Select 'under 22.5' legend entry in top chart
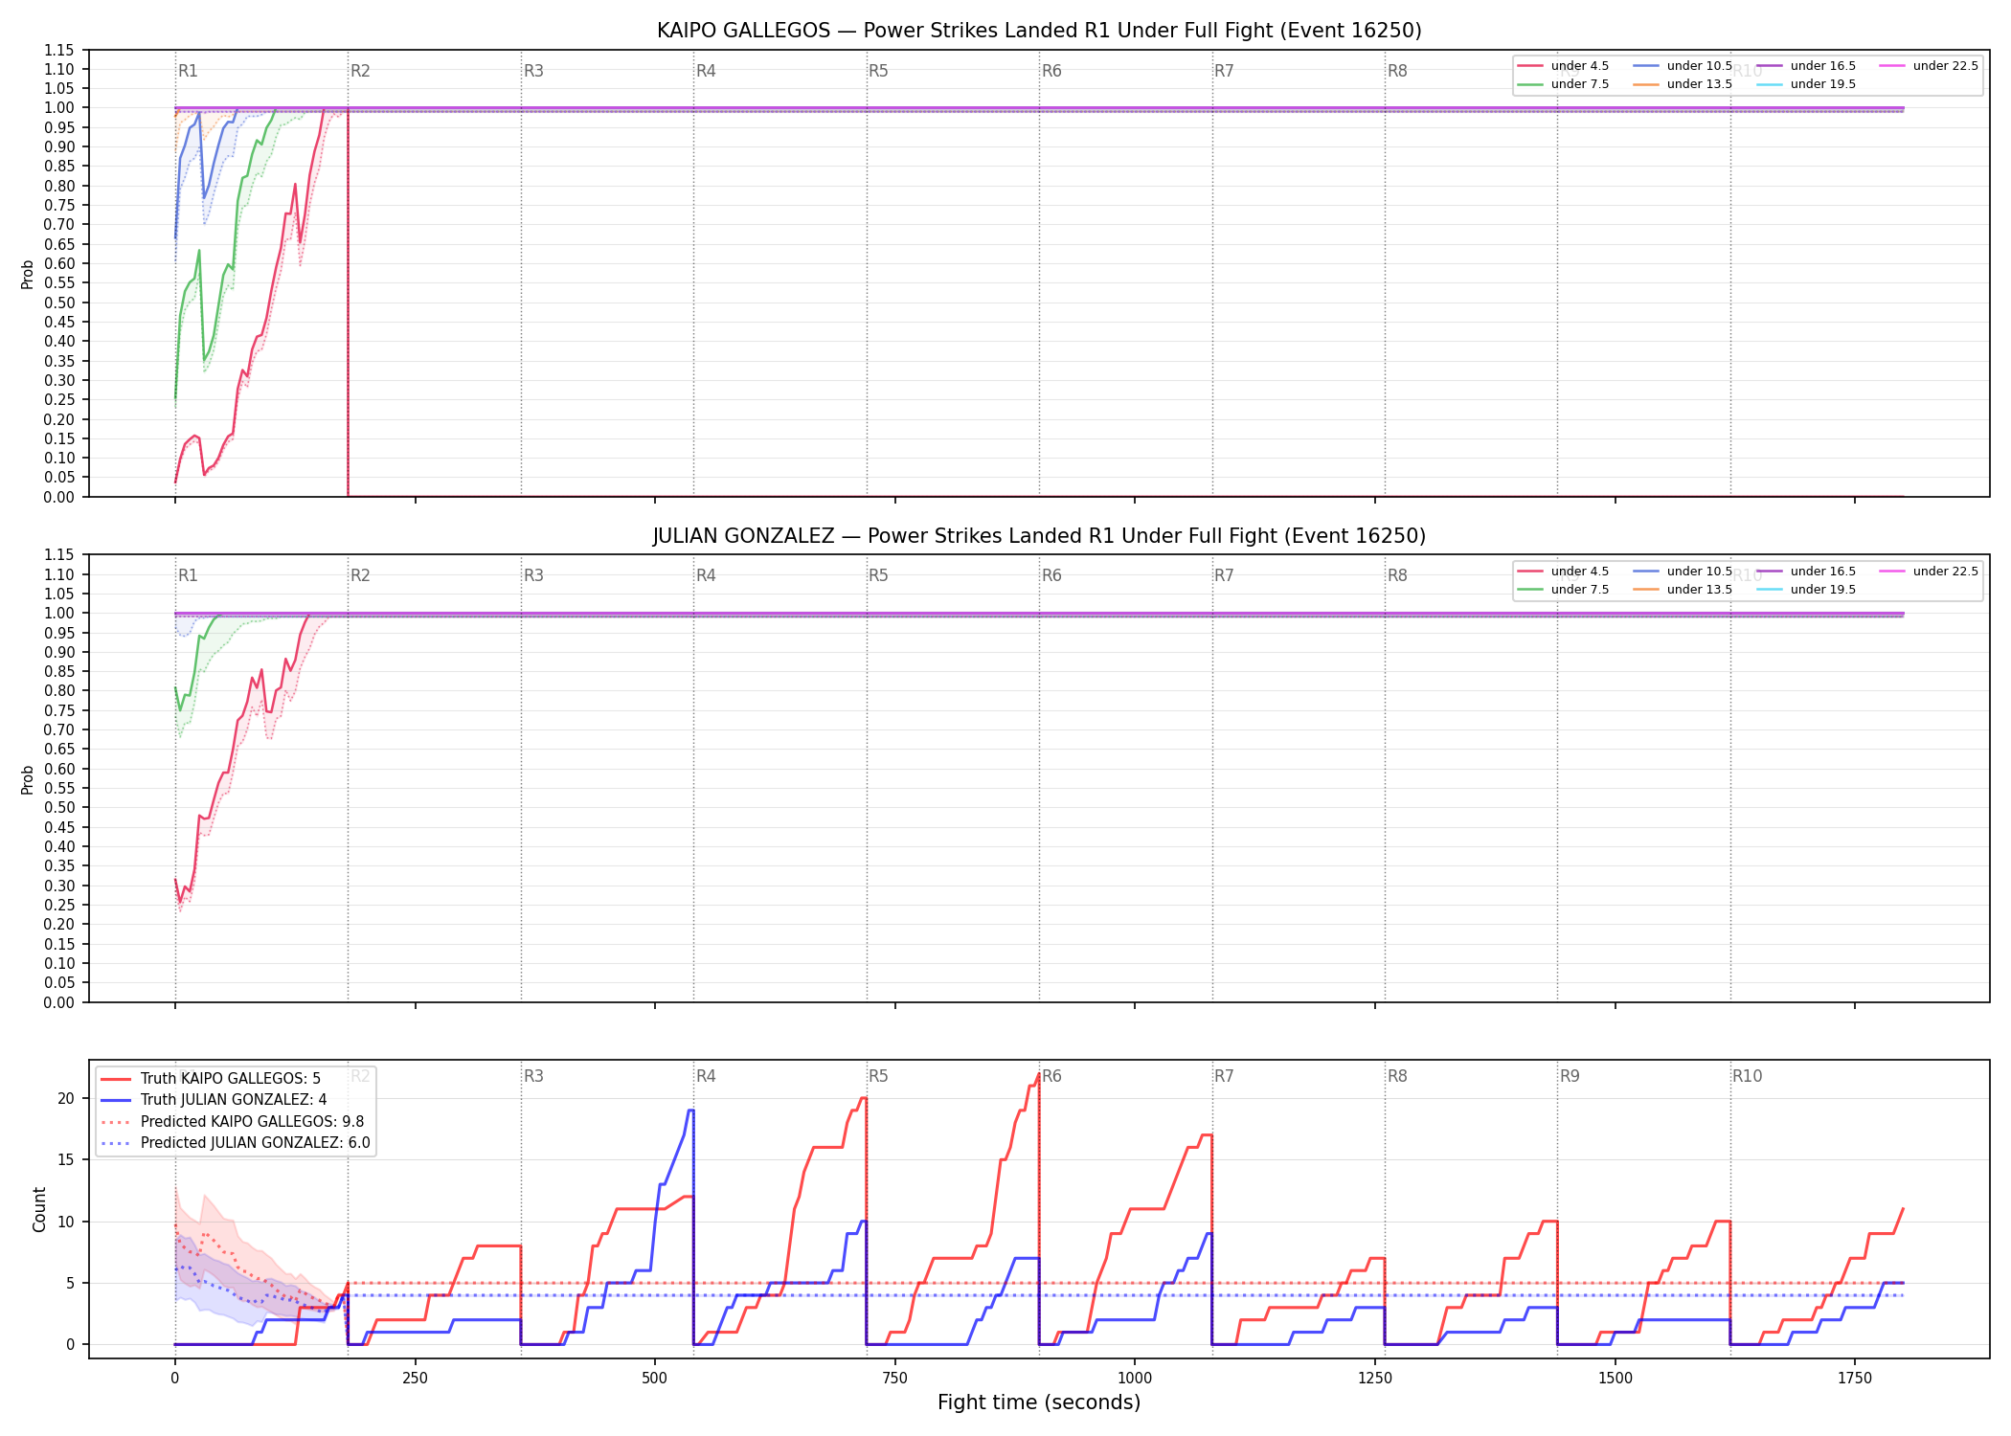 point(1929,66)
